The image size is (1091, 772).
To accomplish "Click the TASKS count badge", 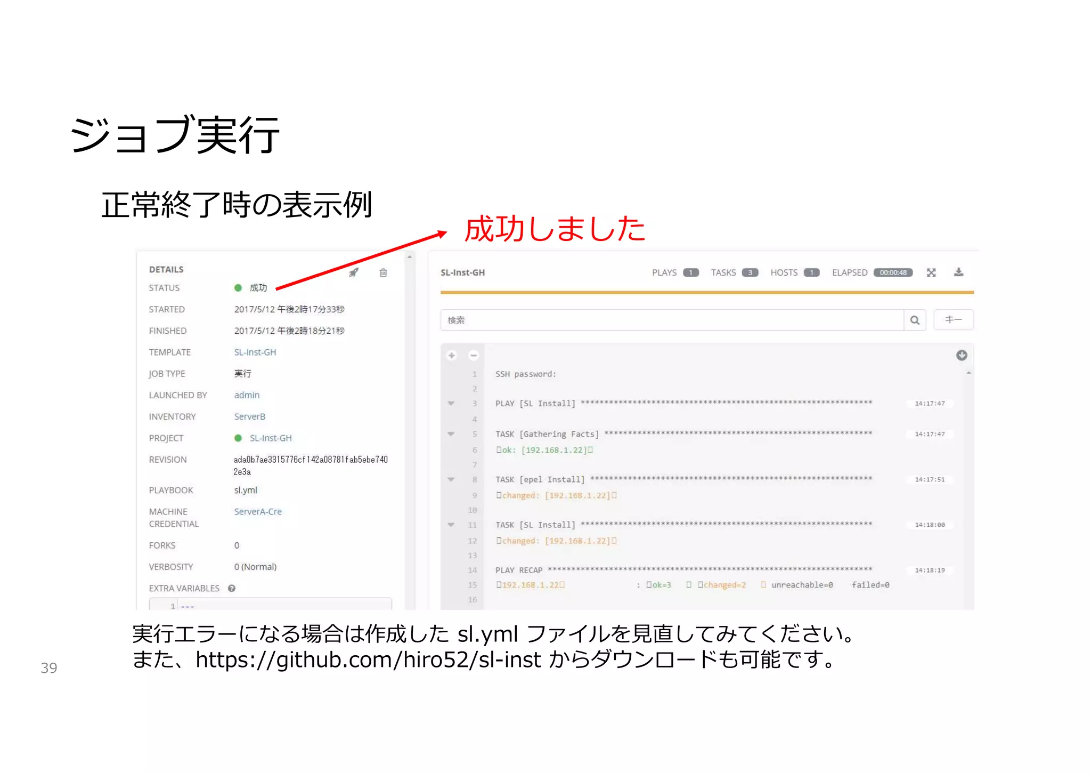I will click(750, 272).
